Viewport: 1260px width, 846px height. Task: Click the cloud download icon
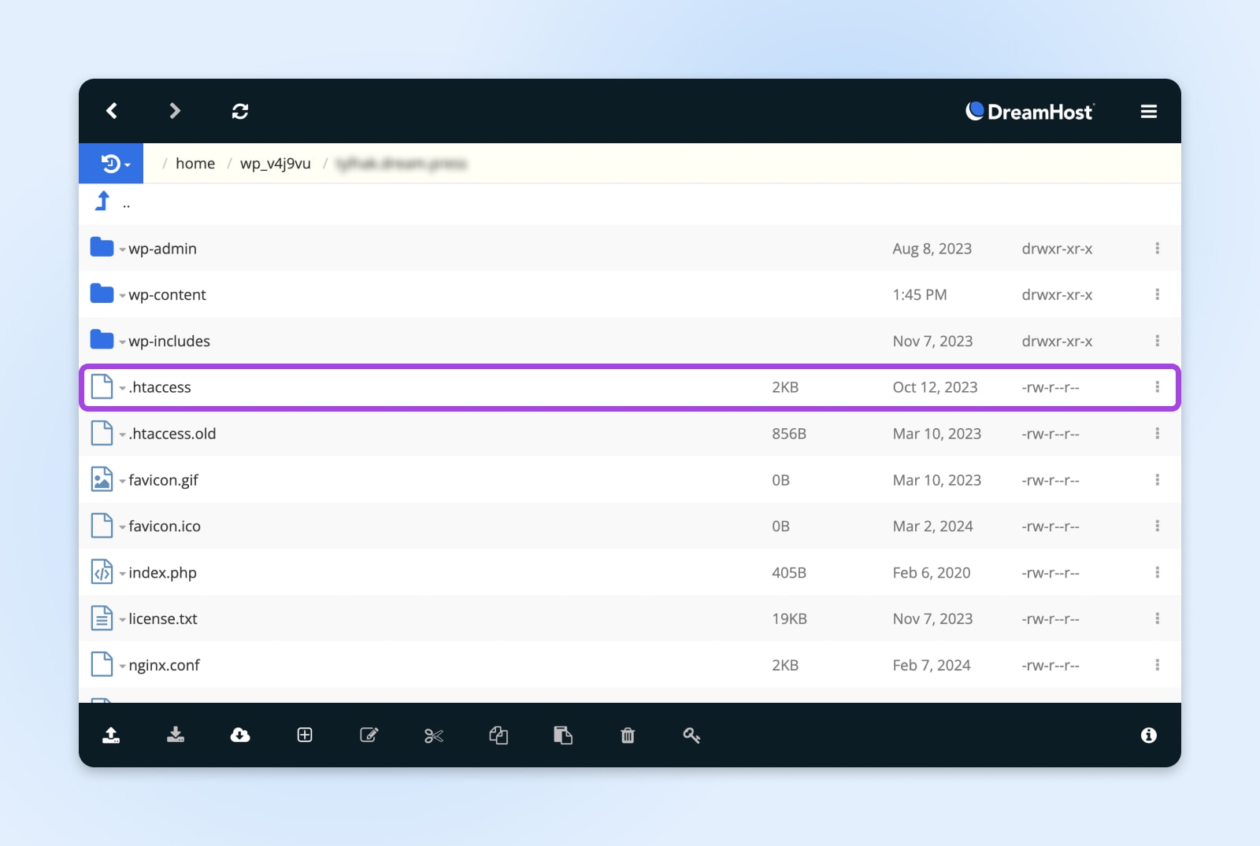point(240,735)
